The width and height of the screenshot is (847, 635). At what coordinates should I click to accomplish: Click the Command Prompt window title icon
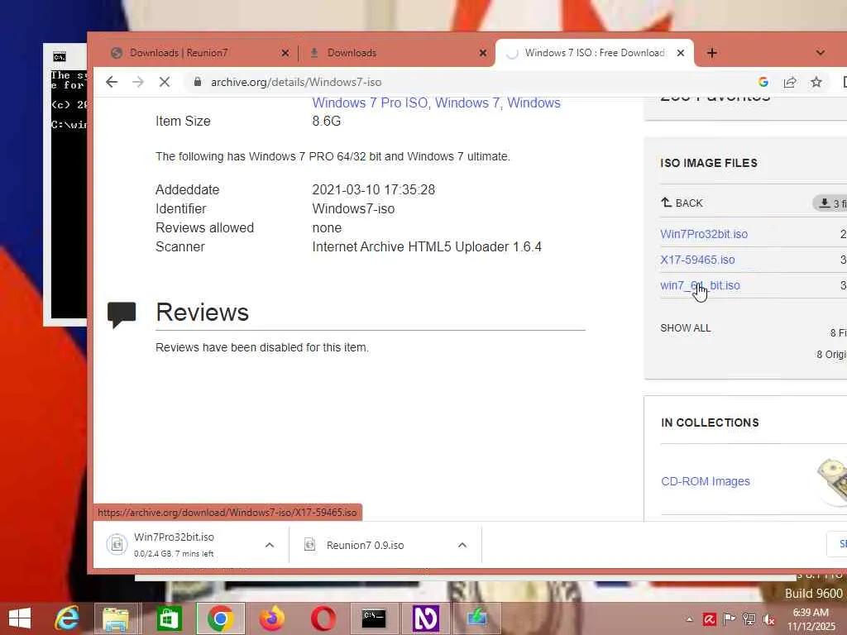pyautogui.click(x=60, y=57)
